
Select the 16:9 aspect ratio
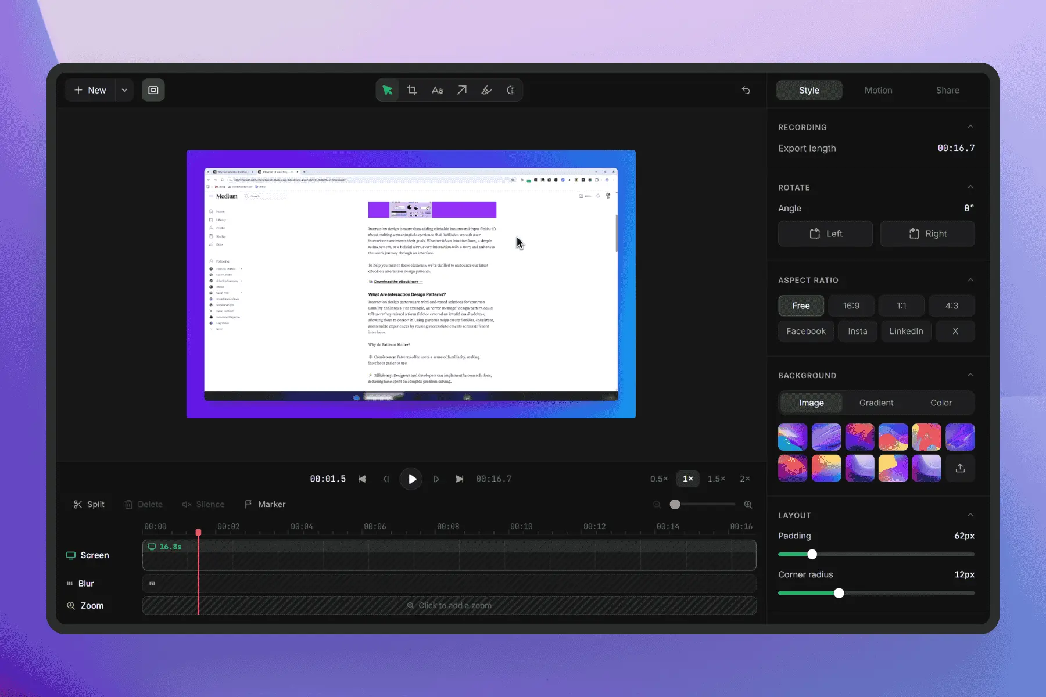pyautogui.click(x=851, y=306)
